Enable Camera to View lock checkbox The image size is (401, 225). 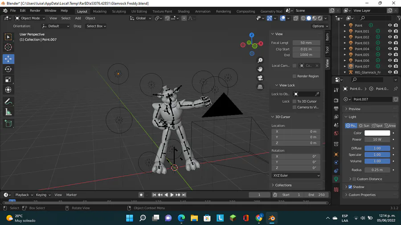(295, 107)
